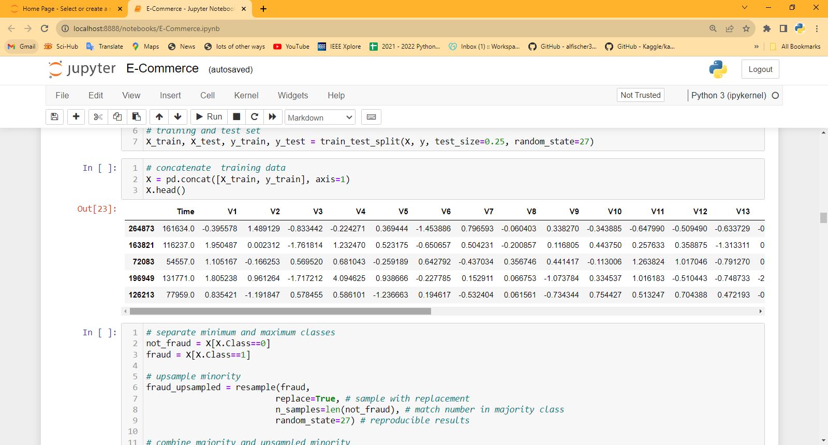This screenshot has width=828, height=445.
Task: Open the File menu
Action: point(62,95)
